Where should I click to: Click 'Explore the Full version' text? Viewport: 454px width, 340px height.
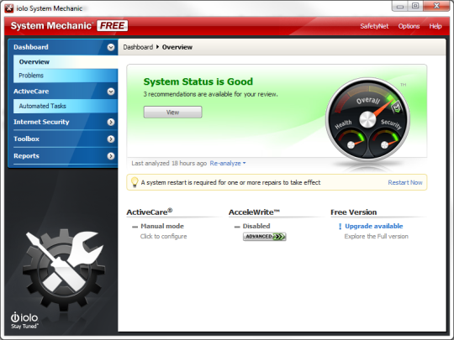376,237
